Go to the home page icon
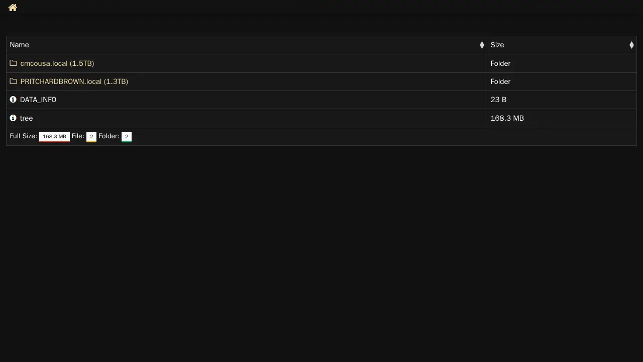The height and width of the screenshot is (362, 643). point(13,8)
